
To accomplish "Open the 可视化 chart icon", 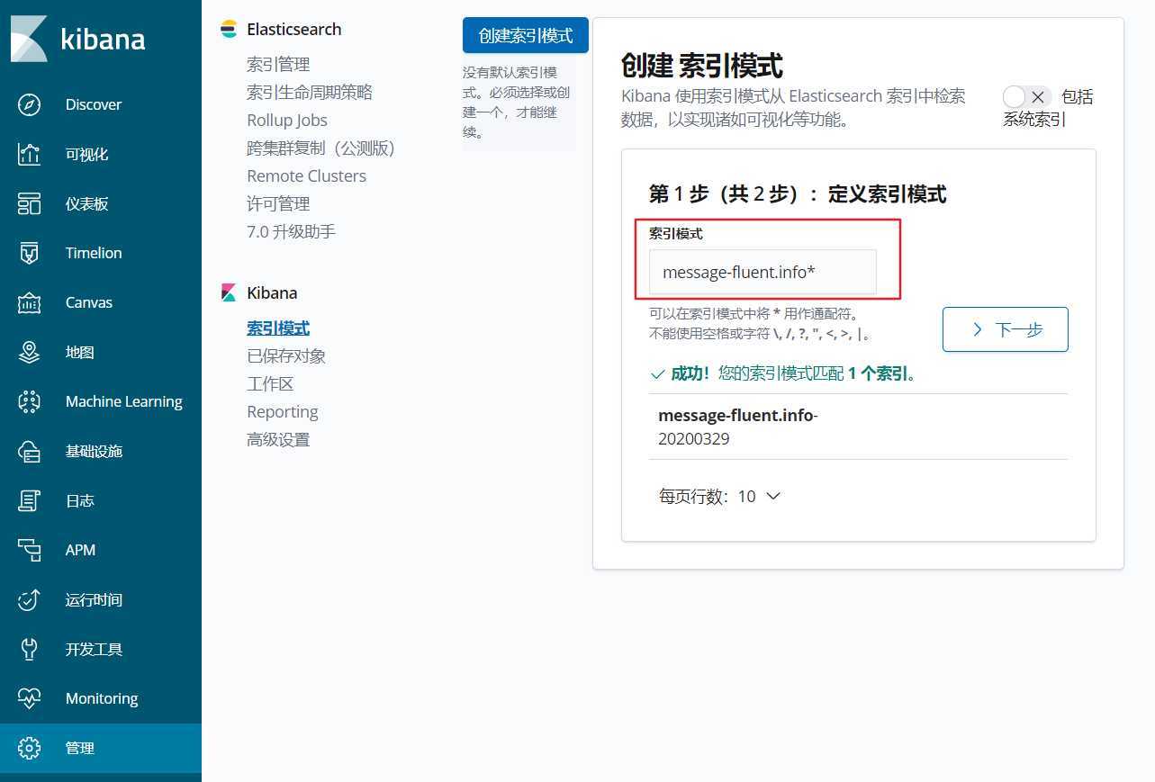I will (x=29, y=154).
